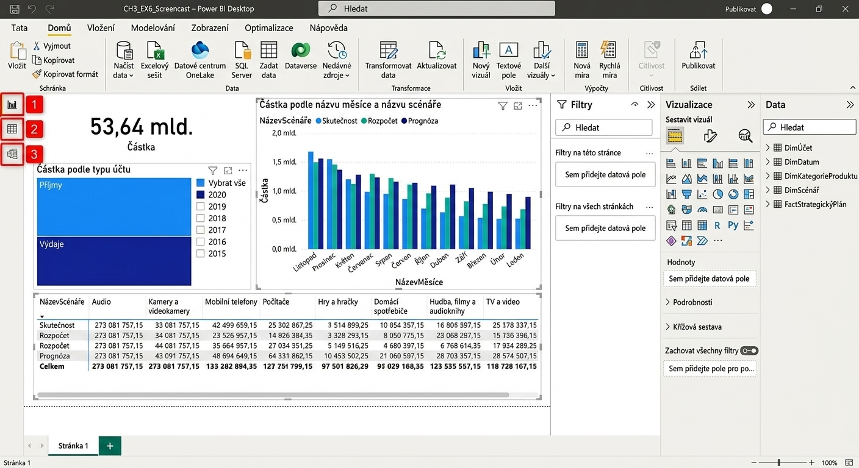Open Načíst data dropdown
The height and width of the screenshot is (468, 859).
(x=124, y=60)
